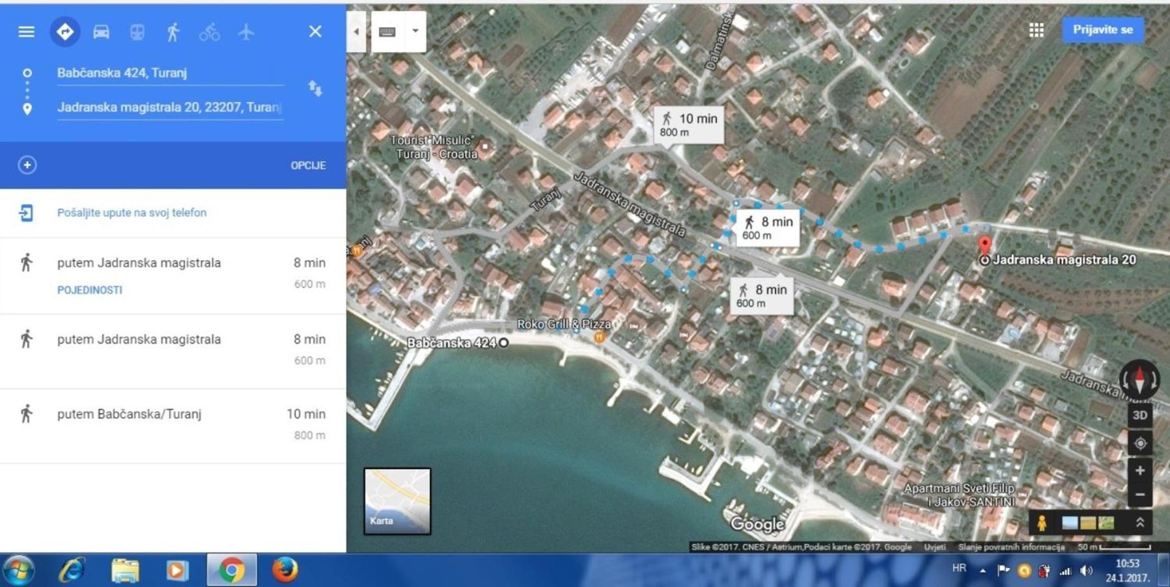1170x587 pixels.
Task: Edit the Babčanska 424 starting point field
Action: (170, 73)
